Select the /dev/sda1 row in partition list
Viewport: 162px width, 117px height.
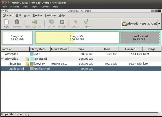81,54
